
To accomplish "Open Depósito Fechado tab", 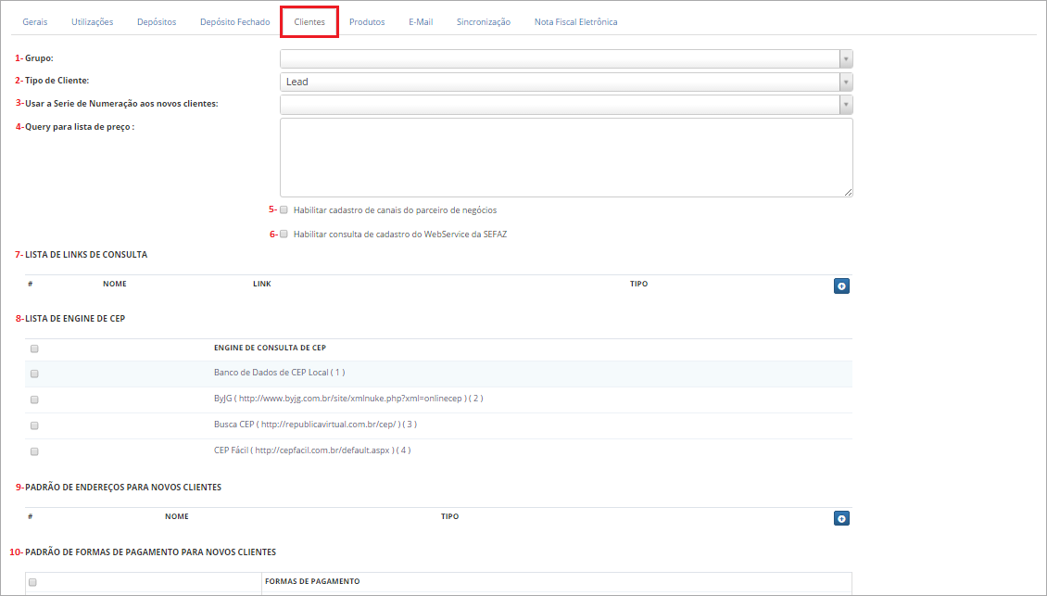I will tap(235, 22).
